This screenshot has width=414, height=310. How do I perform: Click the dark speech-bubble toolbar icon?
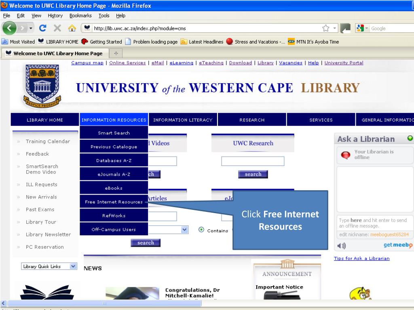tap(345, 28)
